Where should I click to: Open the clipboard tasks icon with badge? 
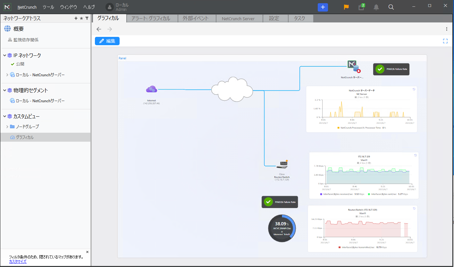click(361, 7)
